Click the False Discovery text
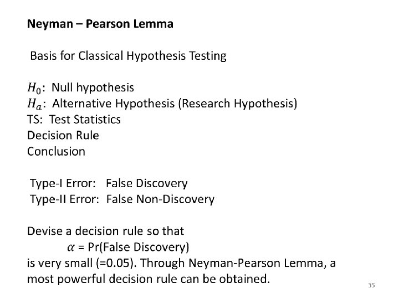399x299 pixels. click(x=147, y=184)
